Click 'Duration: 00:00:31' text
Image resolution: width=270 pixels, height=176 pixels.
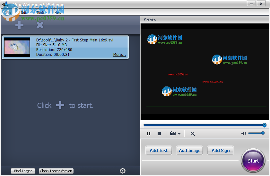pyautogui.click(x=53, y=54)
